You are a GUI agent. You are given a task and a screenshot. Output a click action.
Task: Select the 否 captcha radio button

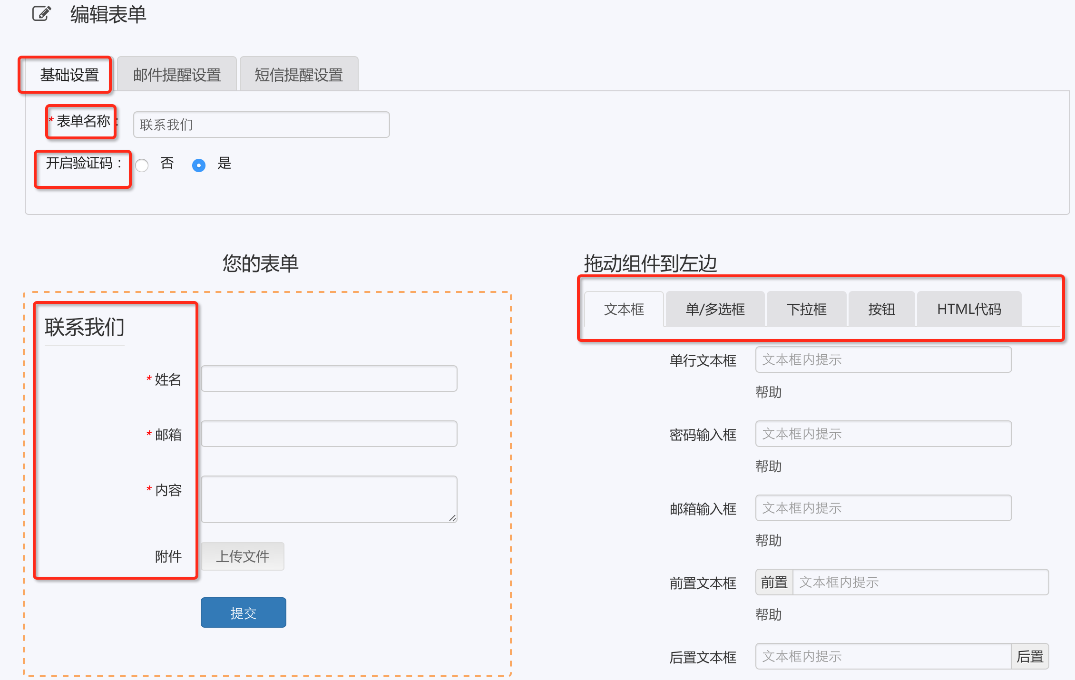tap(142, 165)
